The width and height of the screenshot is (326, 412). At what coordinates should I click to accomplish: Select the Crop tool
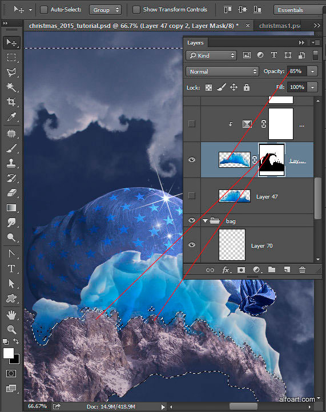(x=11, y=102)
